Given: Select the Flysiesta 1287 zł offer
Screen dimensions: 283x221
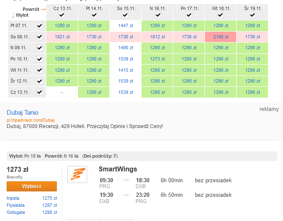Looking at the screenshot, I should pos(32,205).
